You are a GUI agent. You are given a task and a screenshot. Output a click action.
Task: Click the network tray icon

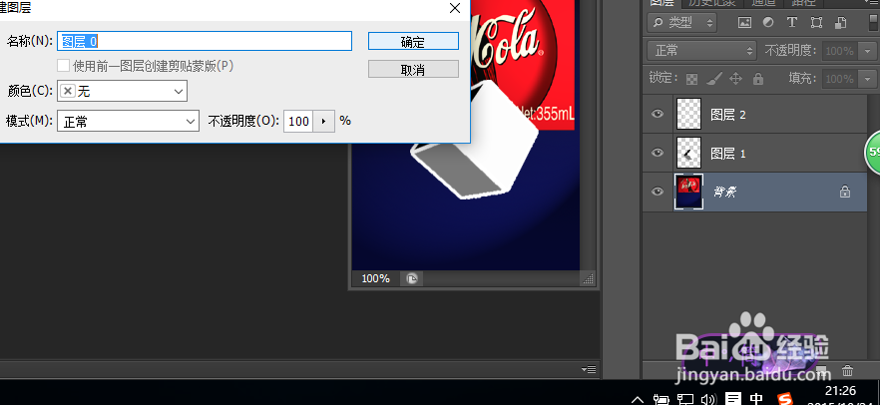685,399
